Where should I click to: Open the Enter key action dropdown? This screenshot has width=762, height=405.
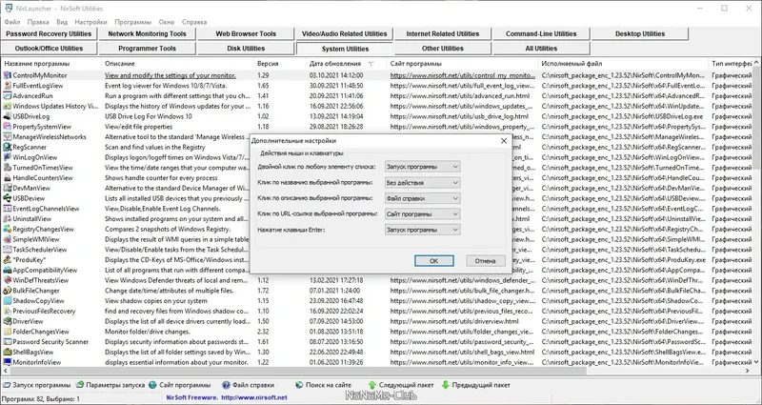pos(422,230)
